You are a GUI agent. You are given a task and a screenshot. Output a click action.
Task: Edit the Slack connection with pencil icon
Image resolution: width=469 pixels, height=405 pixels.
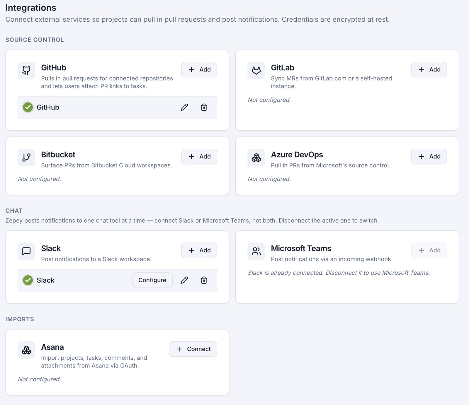[184, 280]
